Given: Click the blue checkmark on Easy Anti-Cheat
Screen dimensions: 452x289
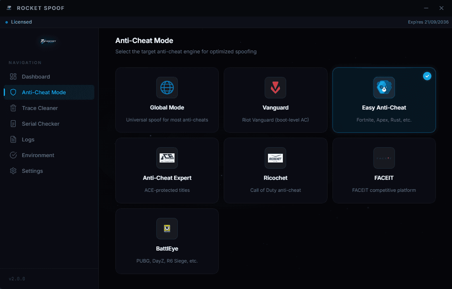Looking at the screenshot, I should [427, 76].
